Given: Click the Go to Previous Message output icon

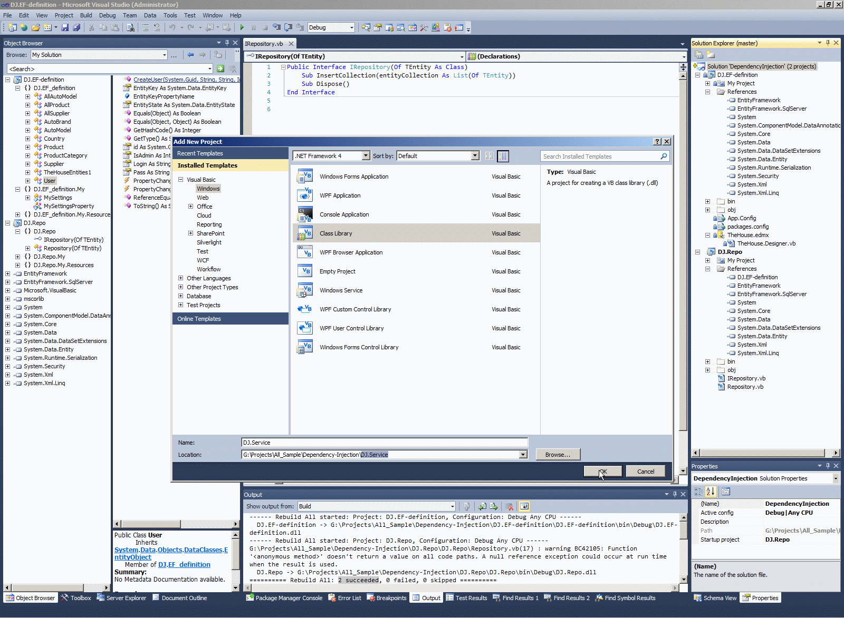Looking at the screenshot, I should click(482, 506).
